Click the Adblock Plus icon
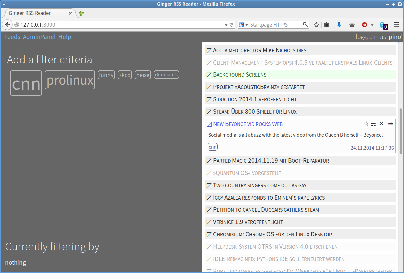 pos(364,25)
